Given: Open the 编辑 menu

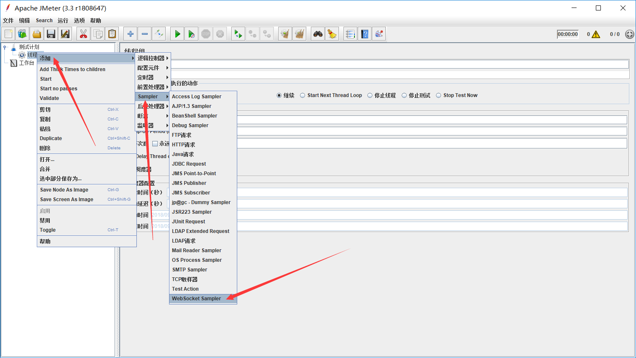Looking at the screenshot, I should tap(24, 20).
